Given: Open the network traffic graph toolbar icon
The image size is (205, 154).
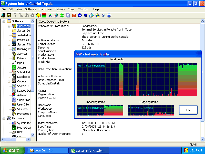Looking at the screenshot, I should pos(50,15).
